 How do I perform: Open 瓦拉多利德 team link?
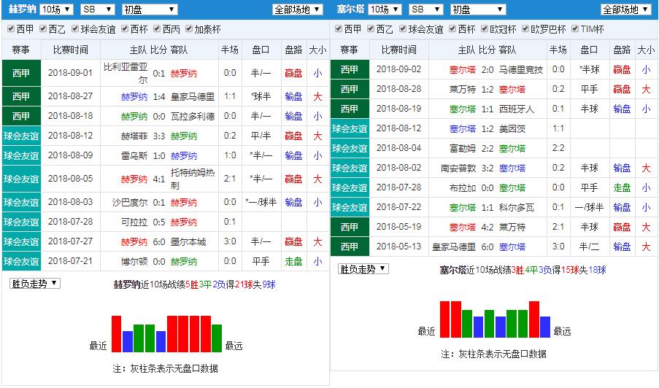pos(193,116)
